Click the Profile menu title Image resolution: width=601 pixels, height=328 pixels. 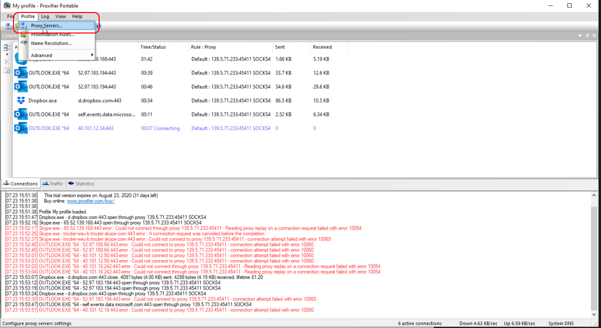coord(28,16)
